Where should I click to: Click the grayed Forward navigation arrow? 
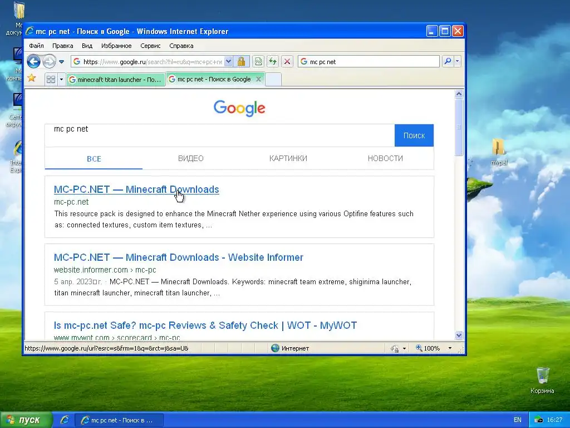pyautogui.click(x=49, y=61)
